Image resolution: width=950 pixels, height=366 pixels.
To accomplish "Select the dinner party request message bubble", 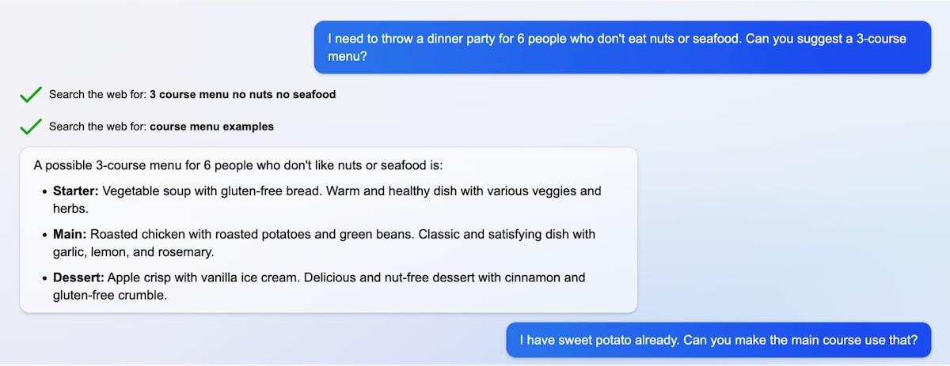I will pos(622,47).
